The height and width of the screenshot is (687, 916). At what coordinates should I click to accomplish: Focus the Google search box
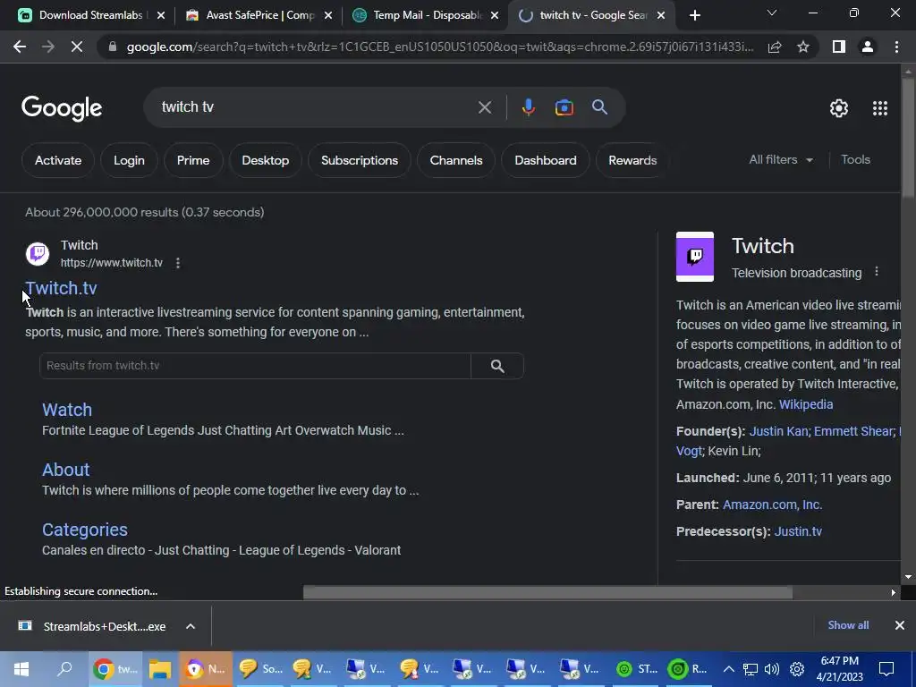316,107
